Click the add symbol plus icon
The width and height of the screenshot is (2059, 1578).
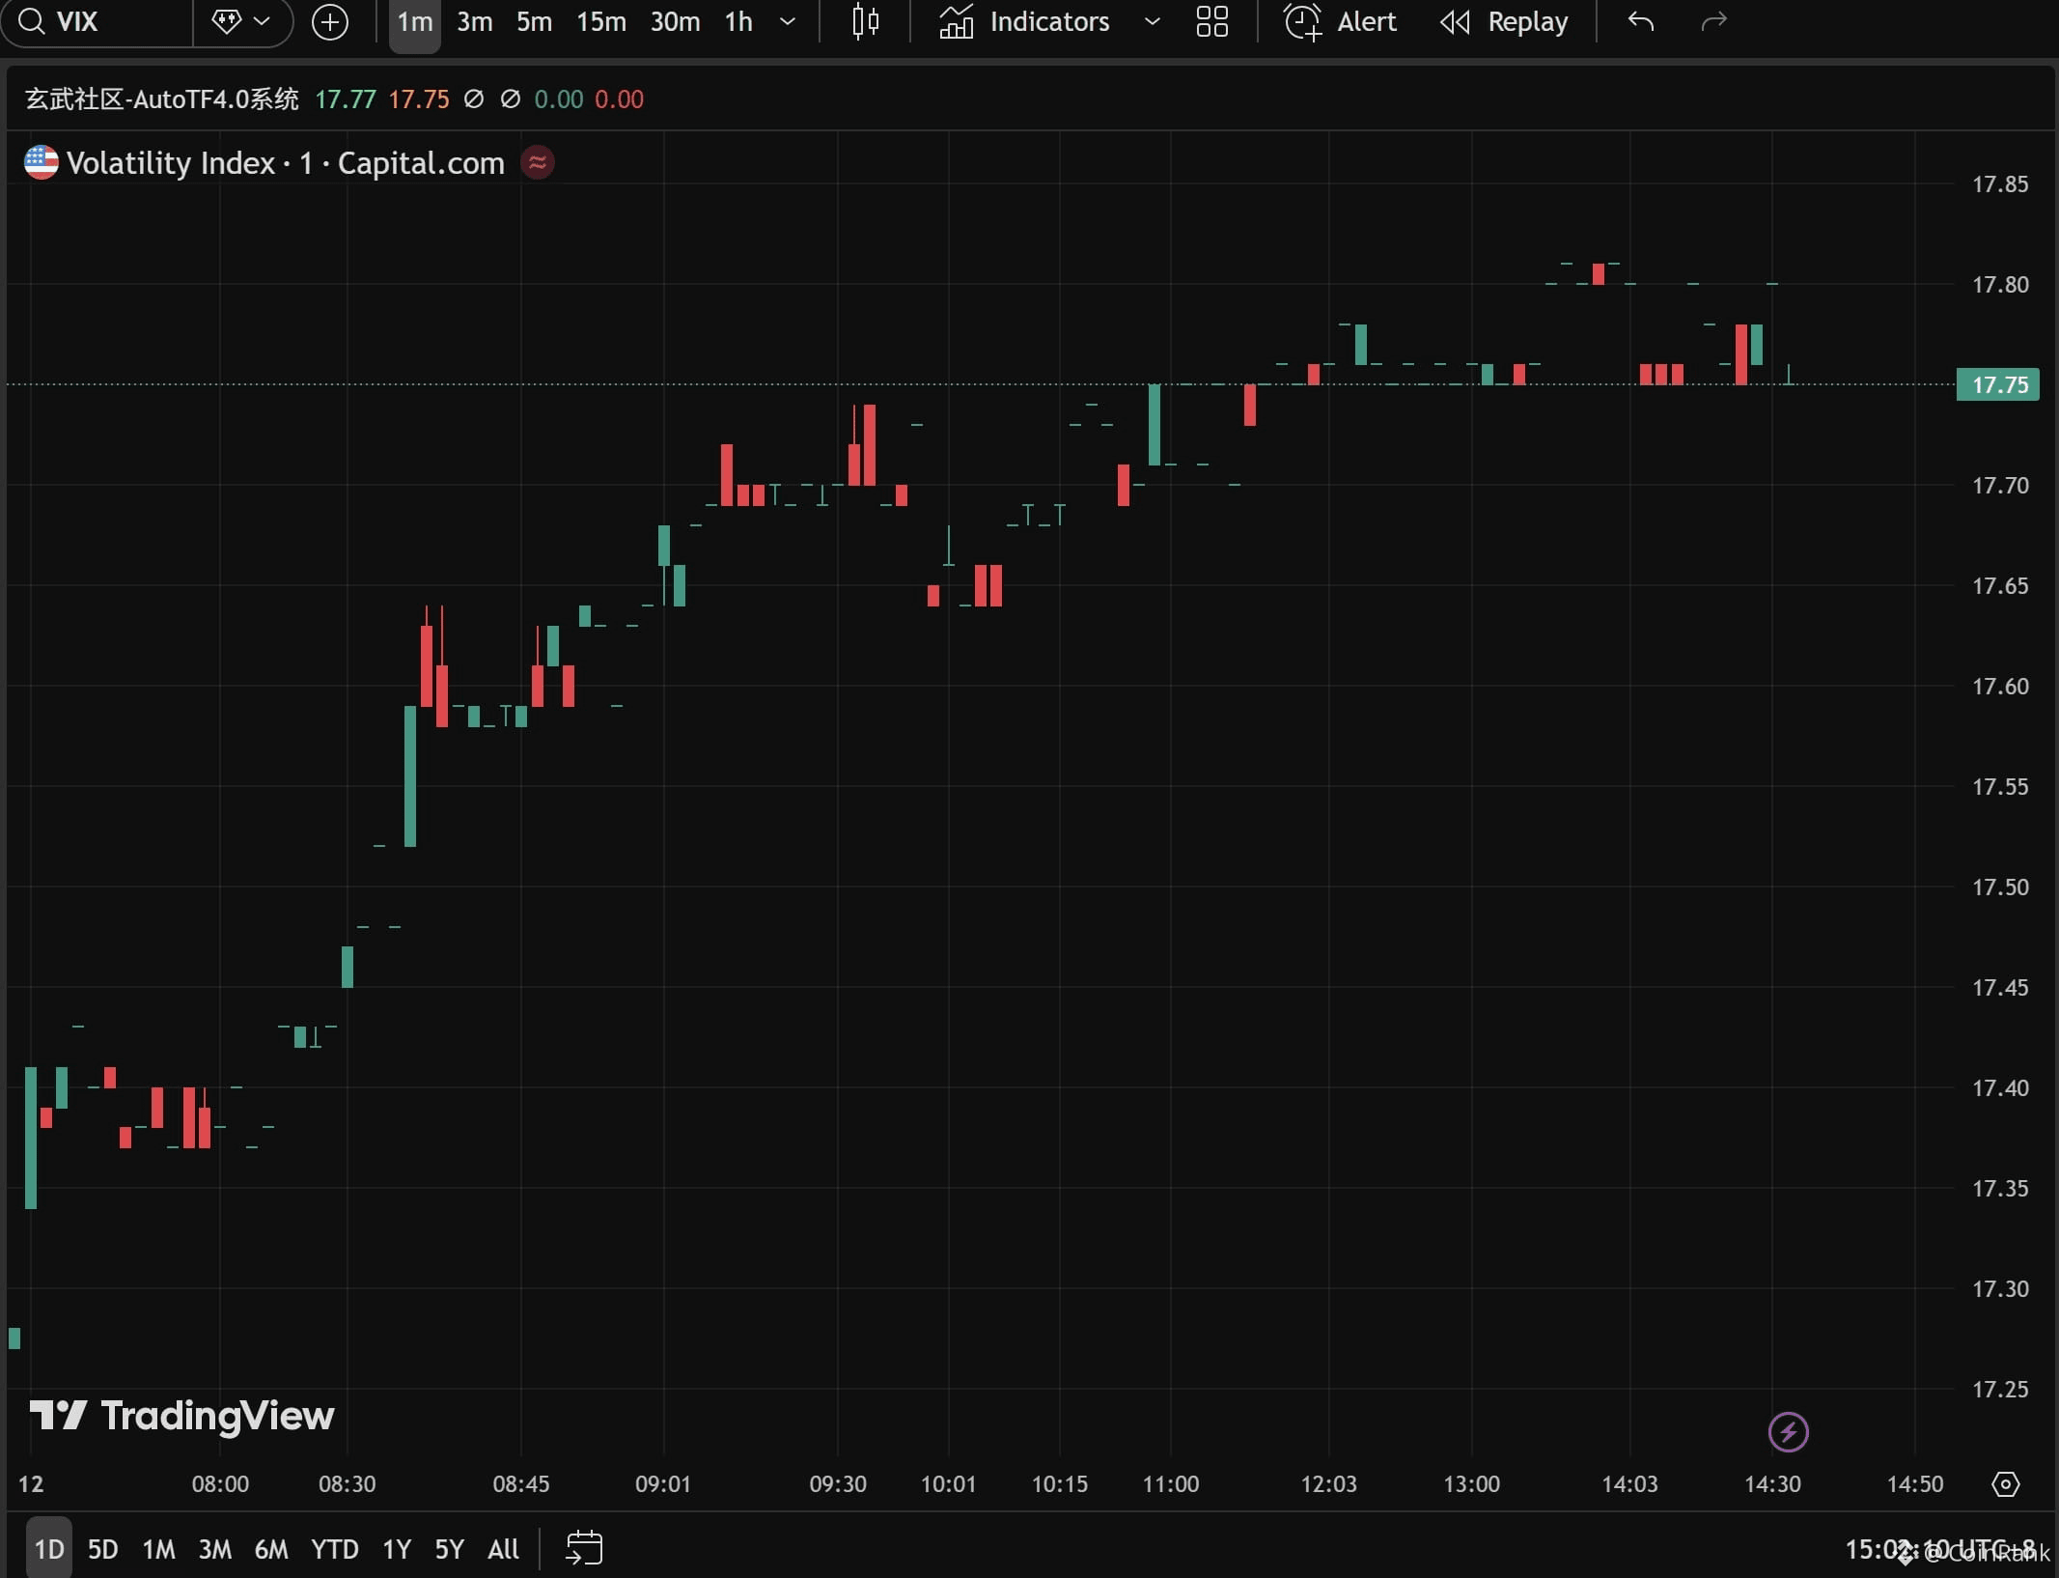pyautogui.click(x=330, y=21)
